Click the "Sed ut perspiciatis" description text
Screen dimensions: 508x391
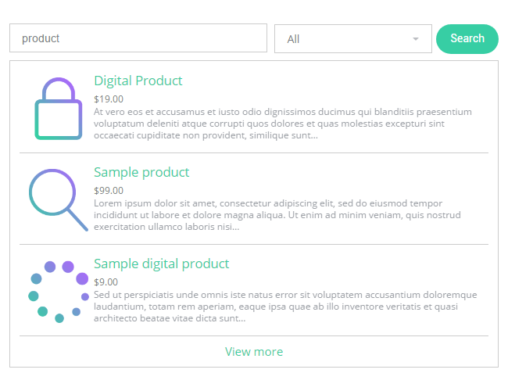point(285,307)
